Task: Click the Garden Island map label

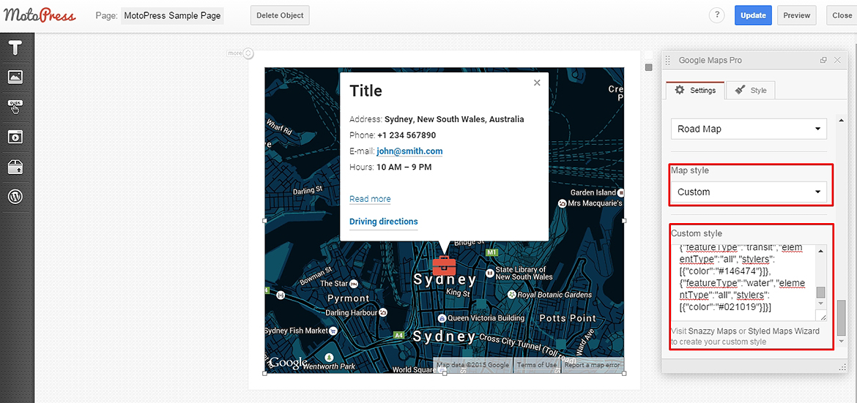Action: coord(593,193)
